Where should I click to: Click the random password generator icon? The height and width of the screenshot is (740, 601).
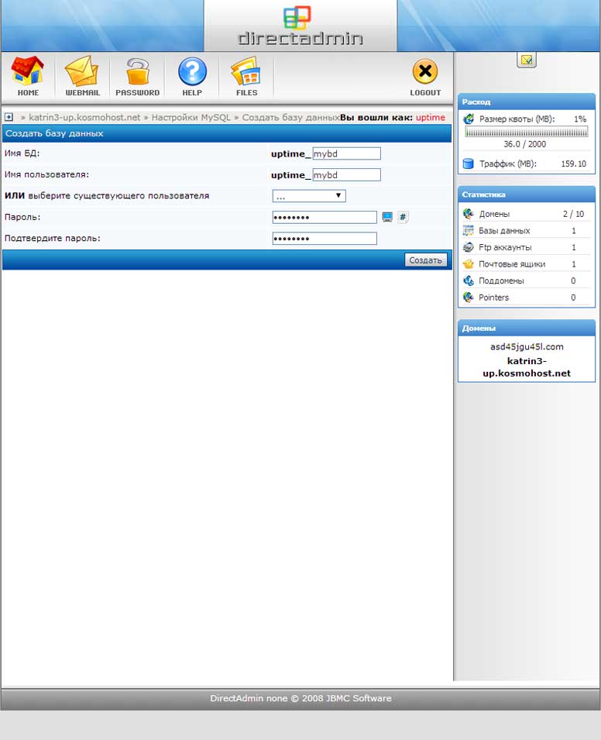[403, 218]
